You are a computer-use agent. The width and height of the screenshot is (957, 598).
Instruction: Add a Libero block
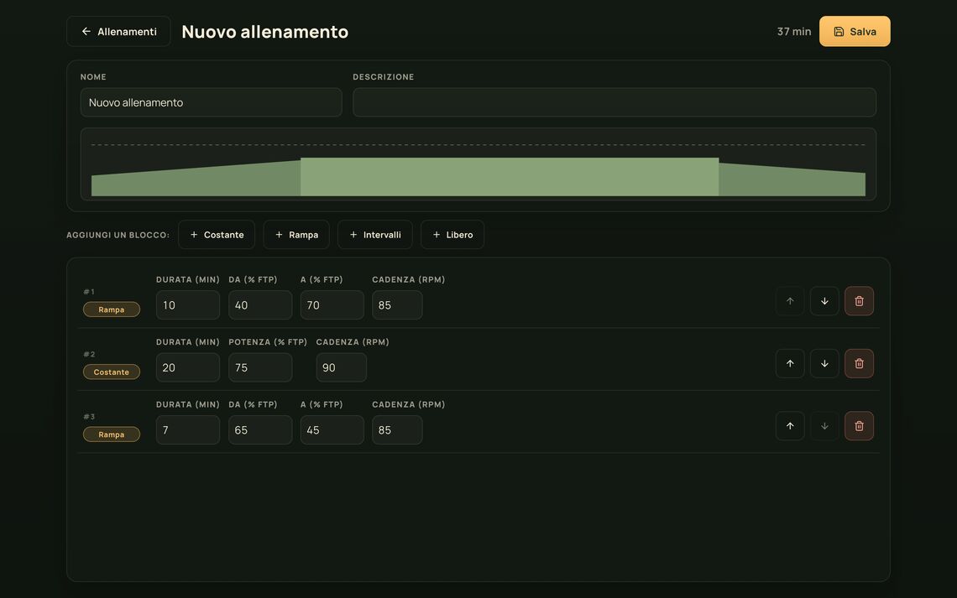pos(452,235)
